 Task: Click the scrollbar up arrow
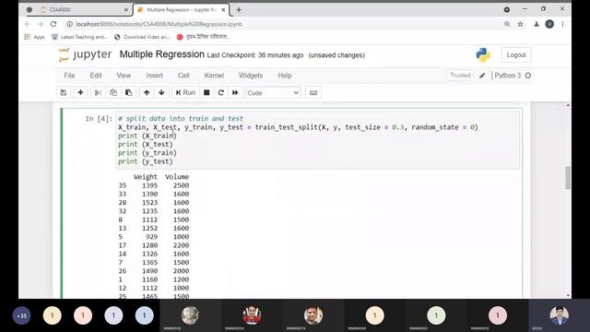click(568, 105)
